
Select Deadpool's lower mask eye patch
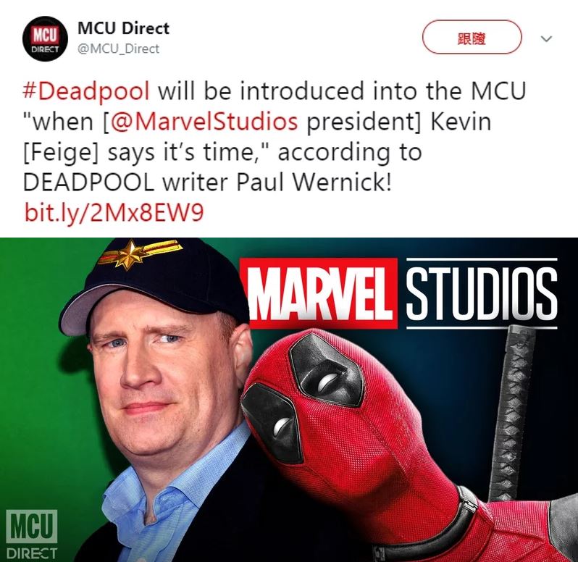(x=272, y=423)
